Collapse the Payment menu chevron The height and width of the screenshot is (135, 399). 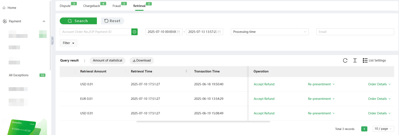pos(44,21)
